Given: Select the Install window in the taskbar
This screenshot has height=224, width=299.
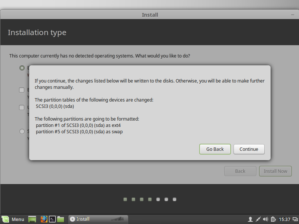Looking at the screenshot, I should 98,219.
